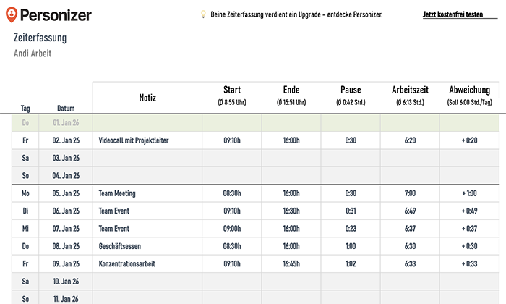Select the Start column header
506x304 pixels.
click(x=232, y=96)
